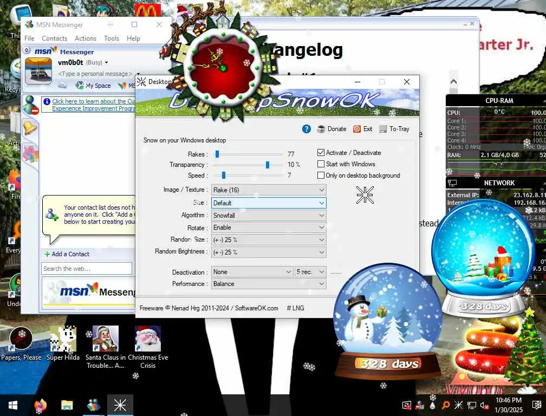Open the Papers, Please desktop shortcut
The width and height of the screenshot is (546, 416).
[21, 343]
